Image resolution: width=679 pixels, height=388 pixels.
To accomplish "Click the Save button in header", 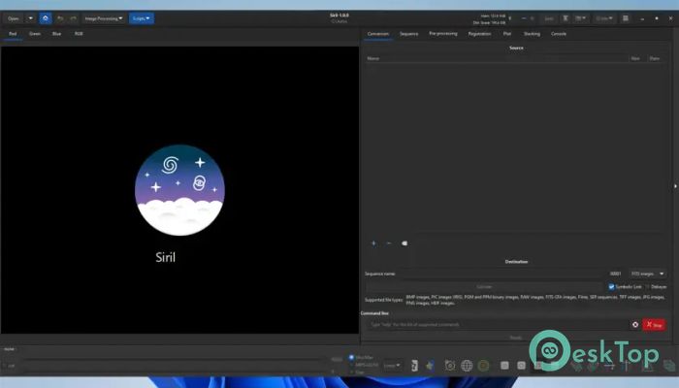I will click(x=549, y=18).
